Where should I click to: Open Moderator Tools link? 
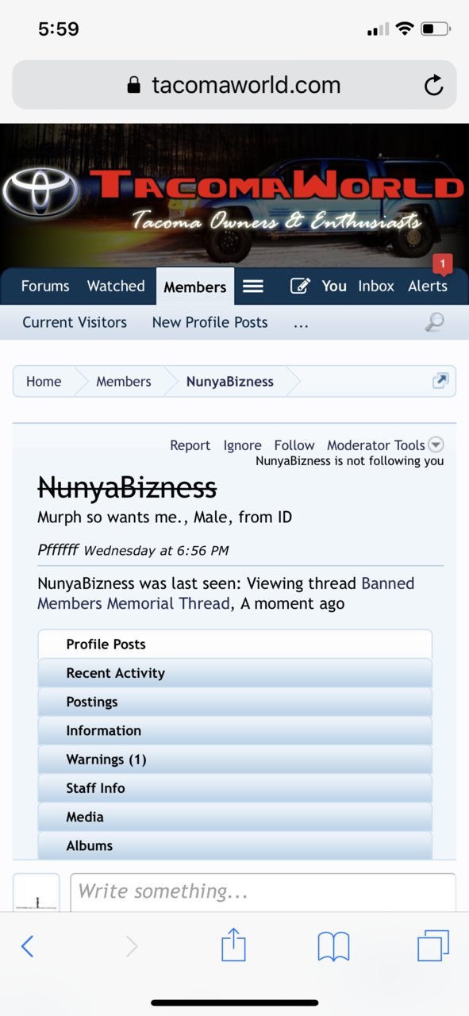(376, 445)
